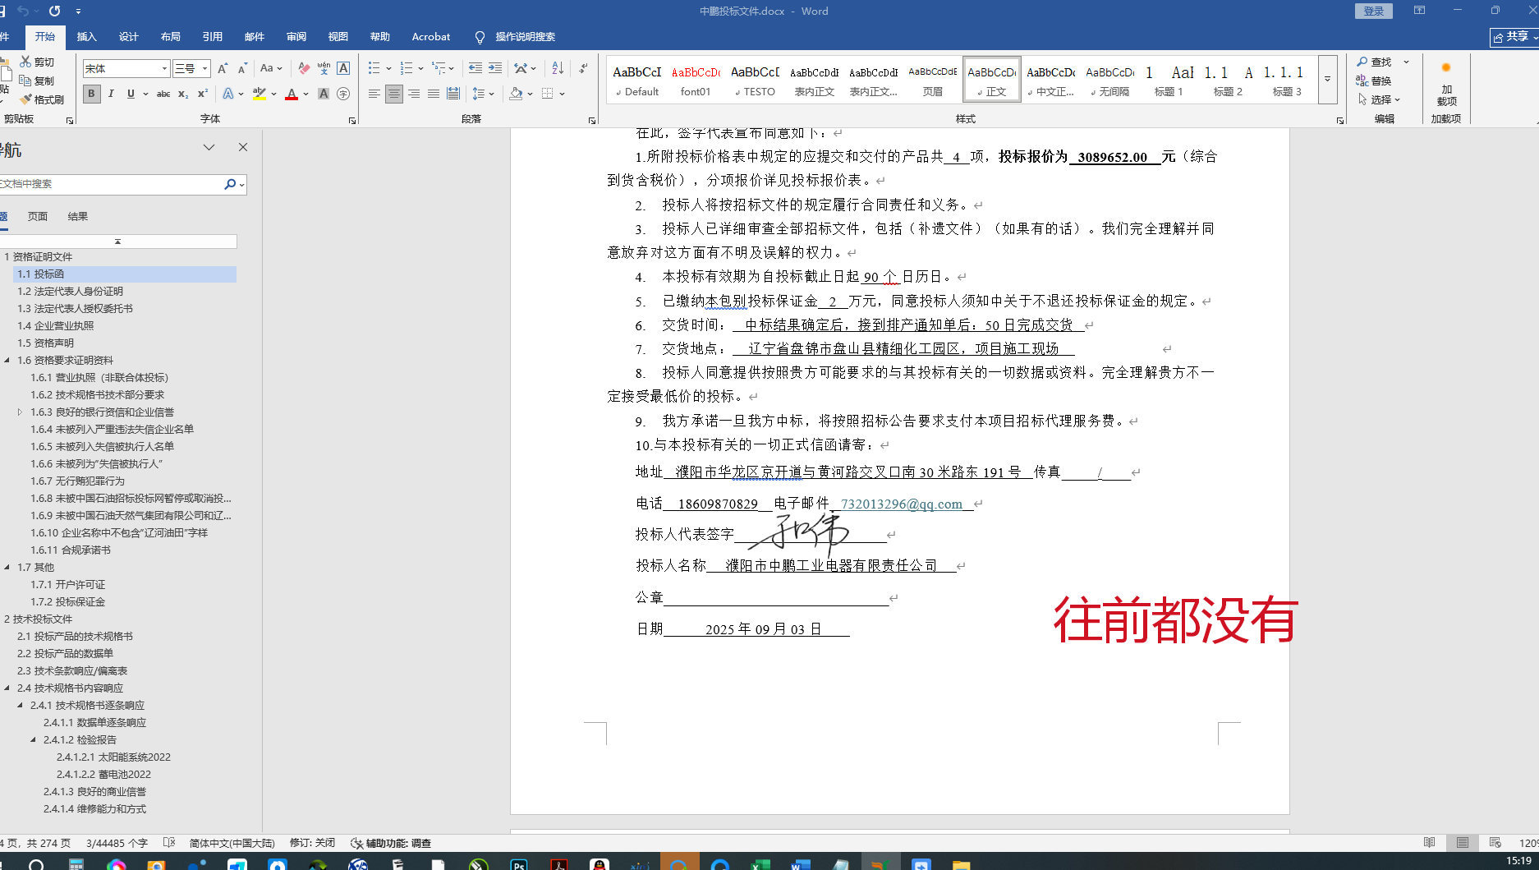This screenshot has height=870, width=1539.
Task: Open the Photoshop icon on the taskbar
Action: click(x=518, y=863)
